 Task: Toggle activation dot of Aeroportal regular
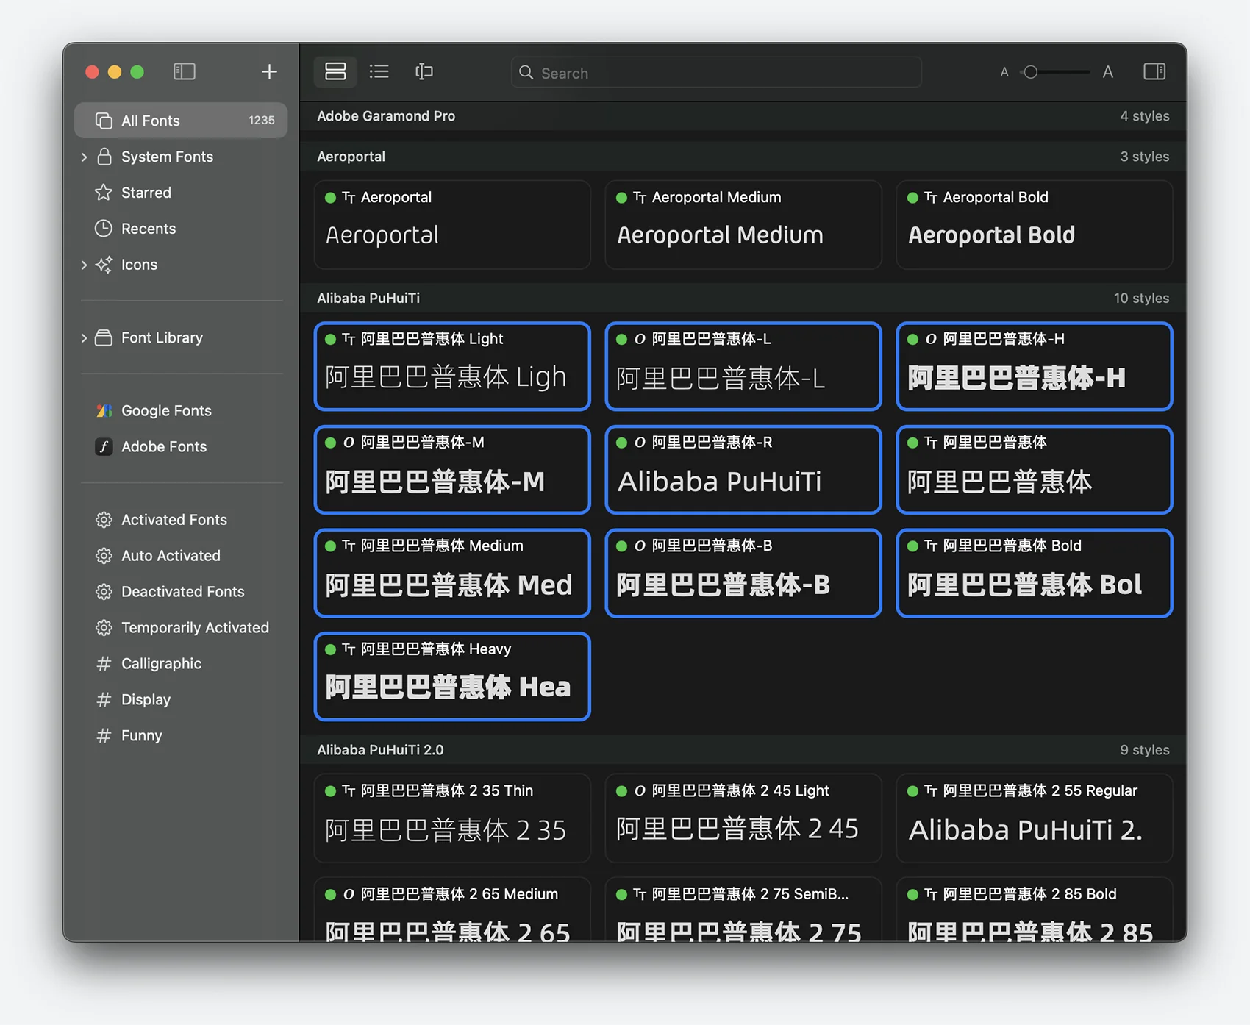click(x=330, y=198)
